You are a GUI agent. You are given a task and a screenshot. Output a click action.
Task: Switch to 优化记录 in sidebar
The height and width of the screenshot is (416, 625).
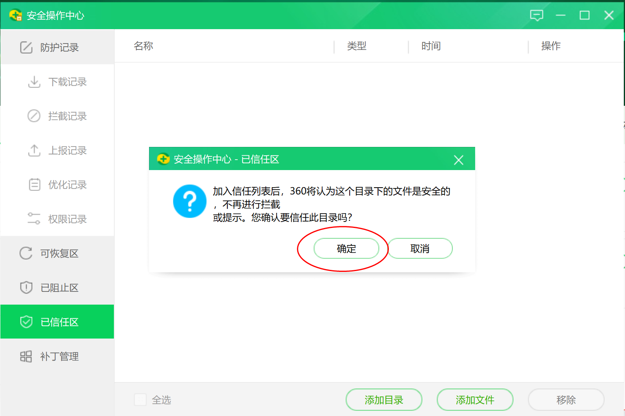click(x=57, y=185)
